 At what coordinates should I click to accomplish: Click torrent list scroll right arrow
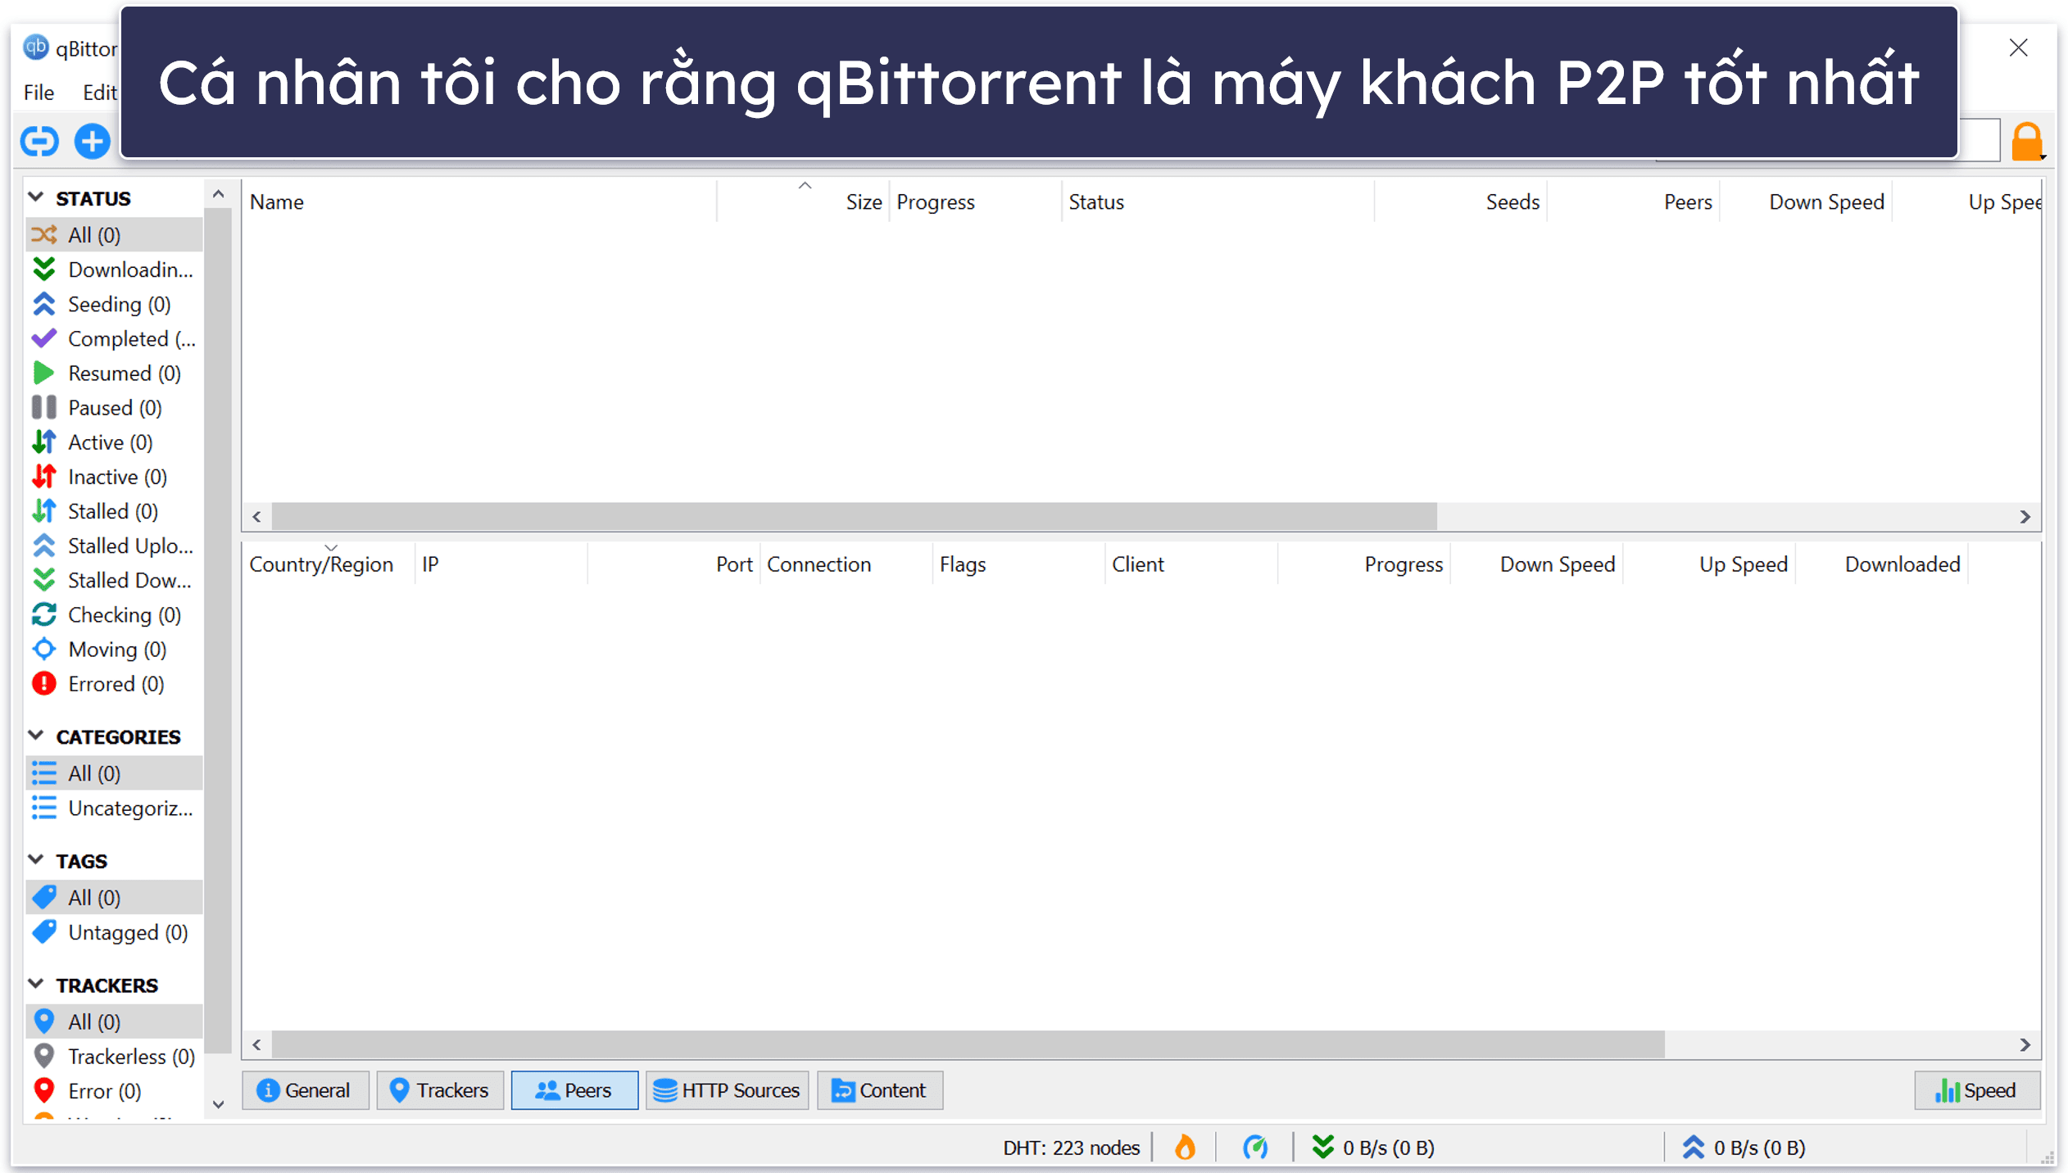(2025, 516)
